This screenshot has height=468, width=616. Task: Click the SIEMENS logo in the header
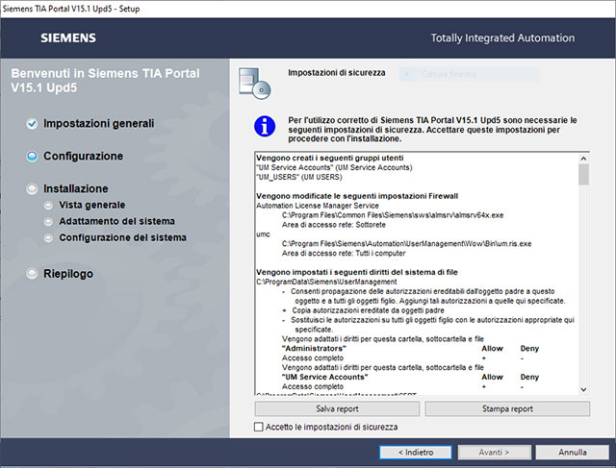pos(67,38)
